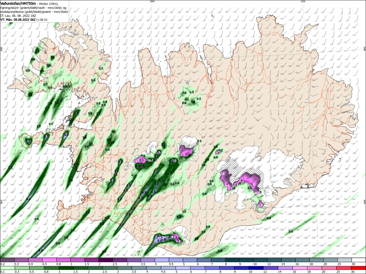Viewport: 366px width, 274px height.
Task: Click the white swatch ending the upper legend
Action: tap(359, 260)
